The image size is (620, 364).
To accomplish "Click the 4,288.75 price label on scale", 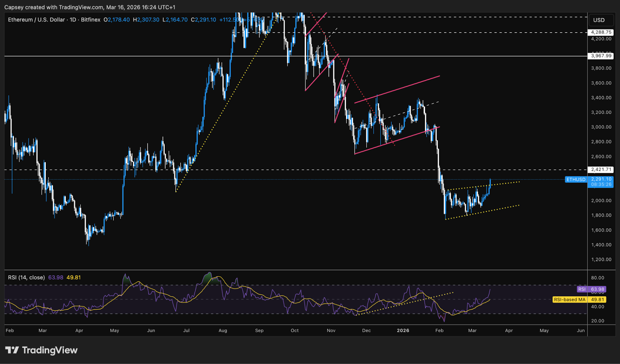I will pyautogui.click(x=601, y=33).
